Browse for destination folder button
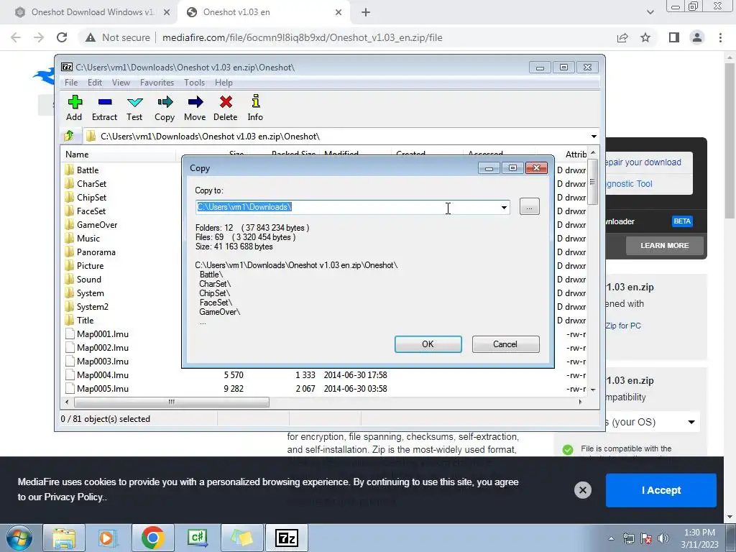 530,206
